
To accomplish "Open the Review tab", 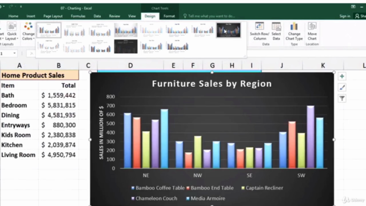I will (114, 16).
